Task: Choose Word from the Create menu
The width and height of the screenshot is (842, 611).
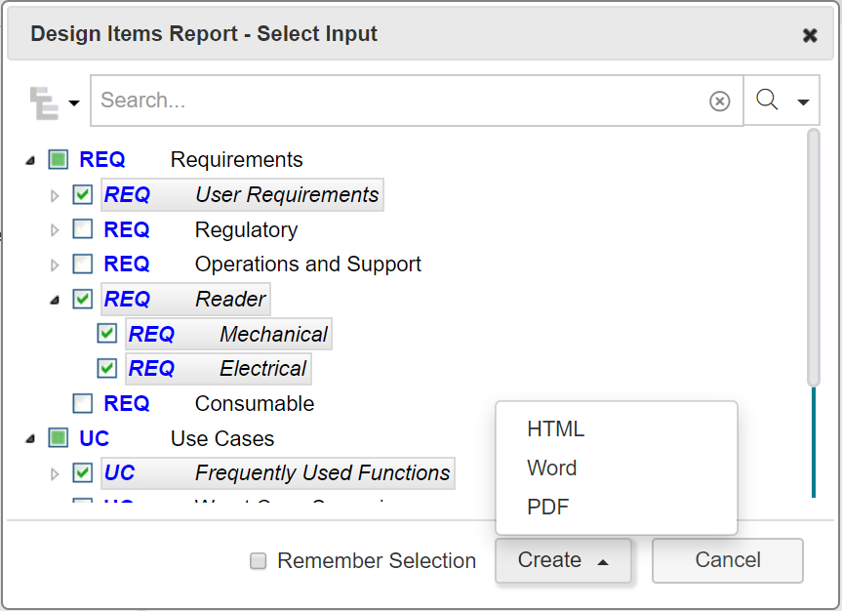Action: click(x=552, y=468)
